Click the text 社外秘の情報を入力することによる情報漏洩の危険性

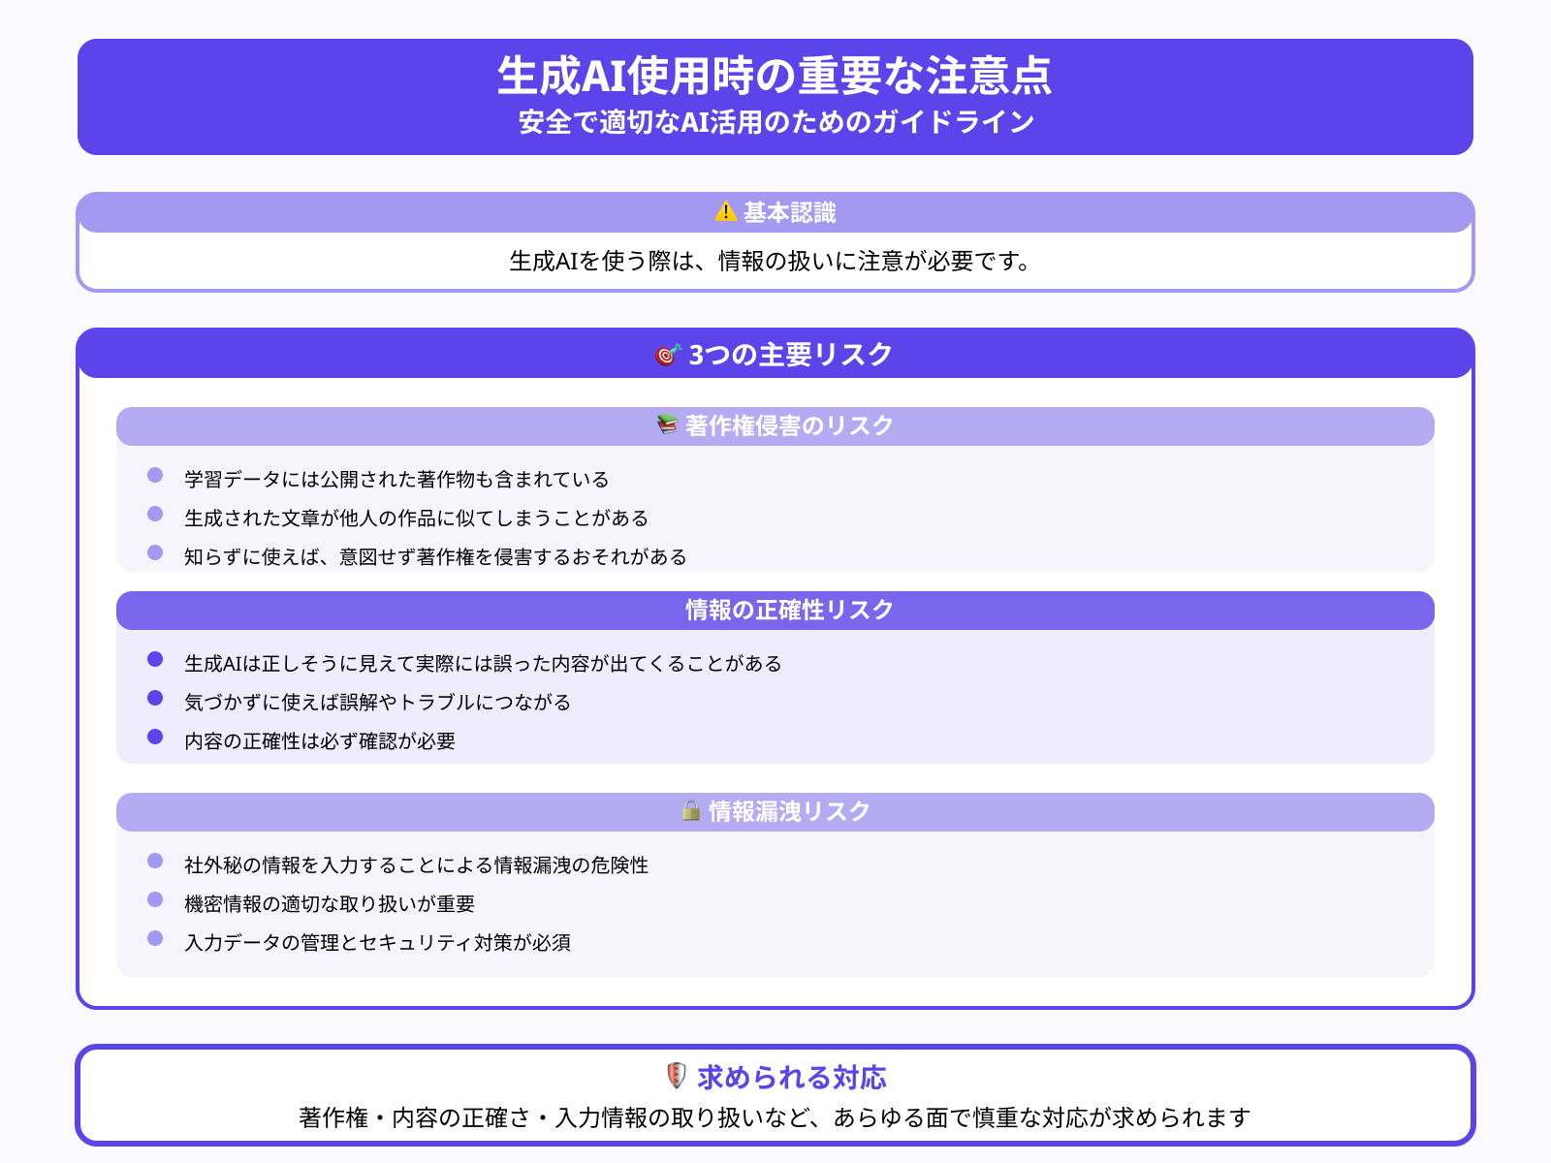coord(416,864)
